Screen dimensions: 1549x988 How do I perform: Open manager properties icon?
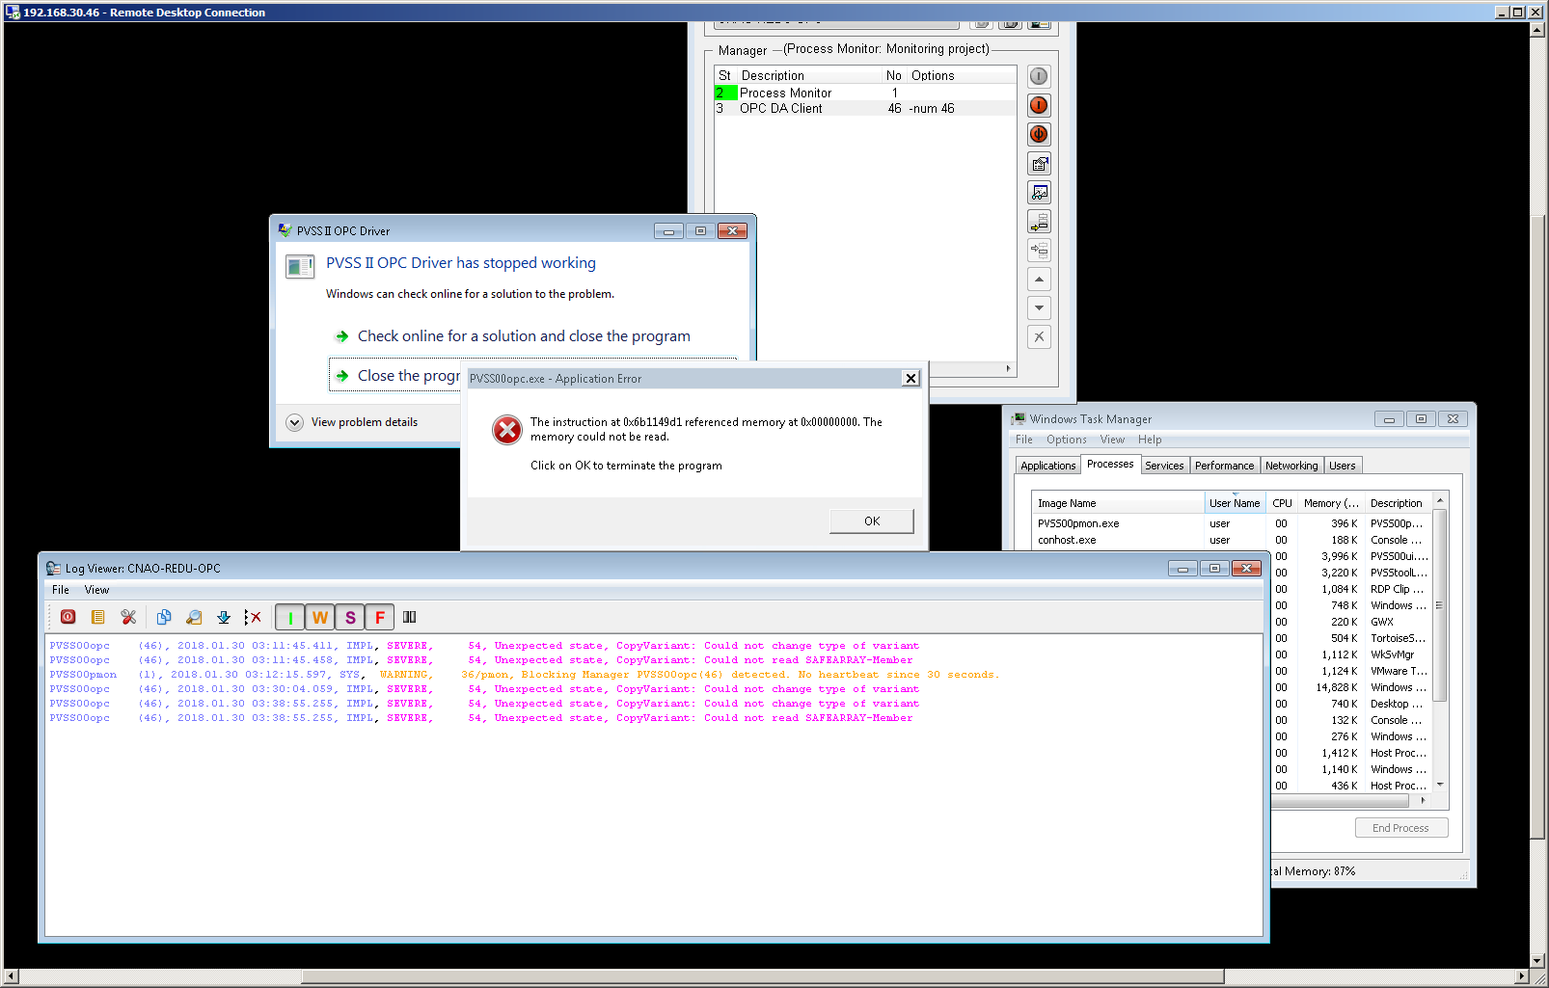1039,164
